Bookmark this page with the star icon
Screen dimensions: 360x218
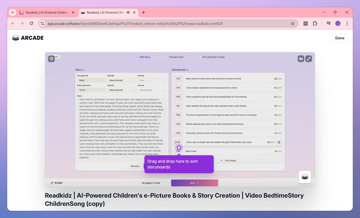coord(292,23)
